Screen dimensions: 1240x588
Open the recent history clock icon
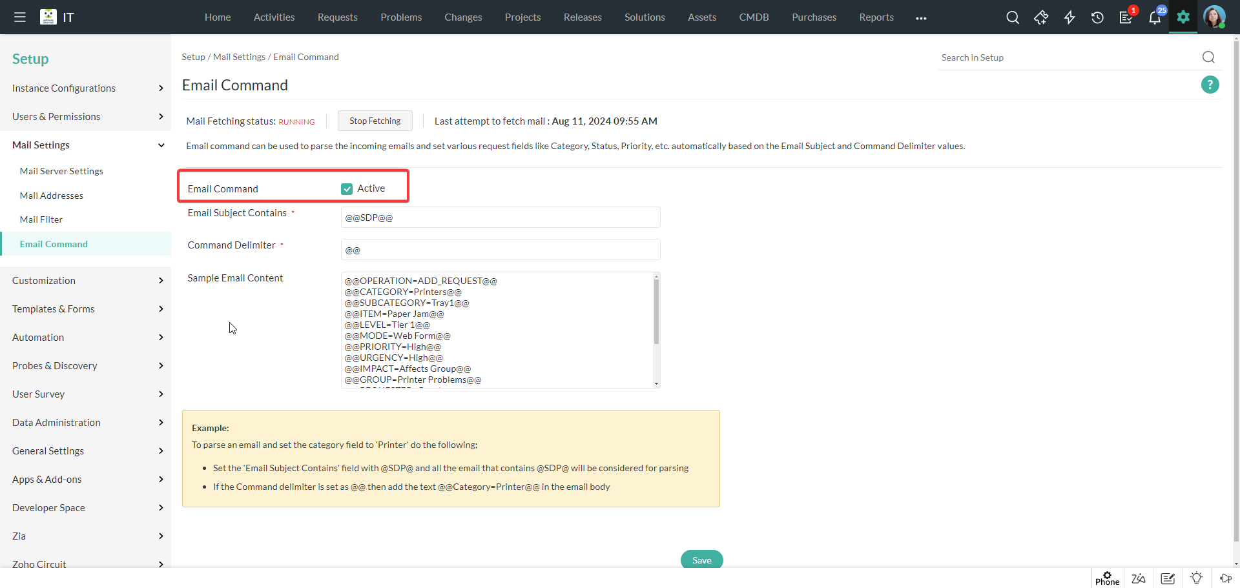[1097, 17]
